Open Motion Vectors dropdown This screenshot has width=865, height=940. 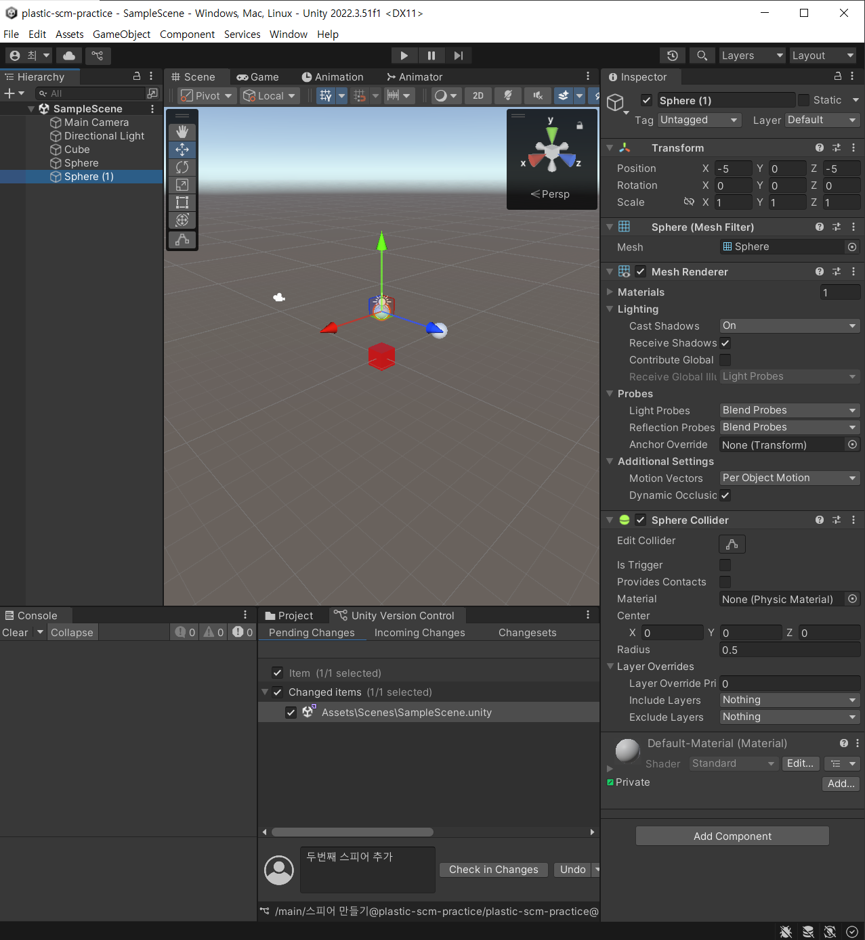tap(790, 478)
